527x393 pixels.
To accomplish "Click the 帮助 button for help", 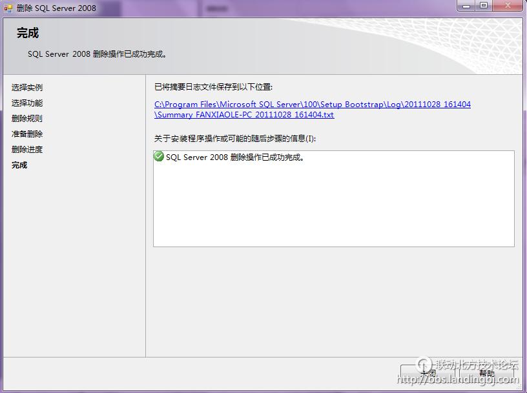I will (x=488, y=372).
